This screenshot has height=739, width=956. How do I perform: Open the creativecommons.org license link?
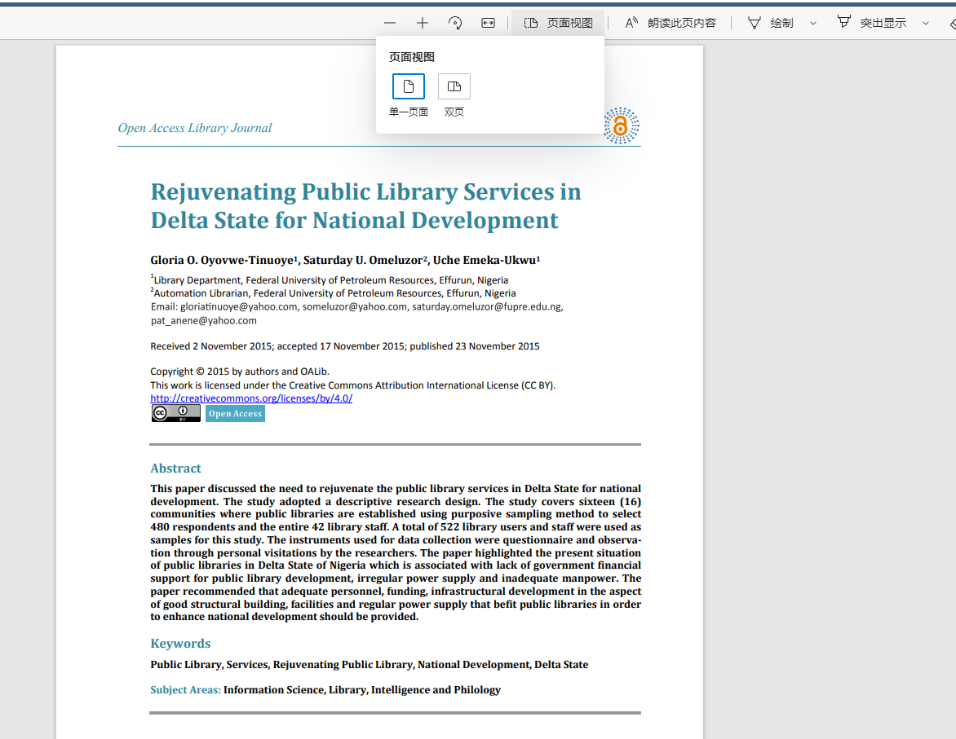click(x=251, y=398)
